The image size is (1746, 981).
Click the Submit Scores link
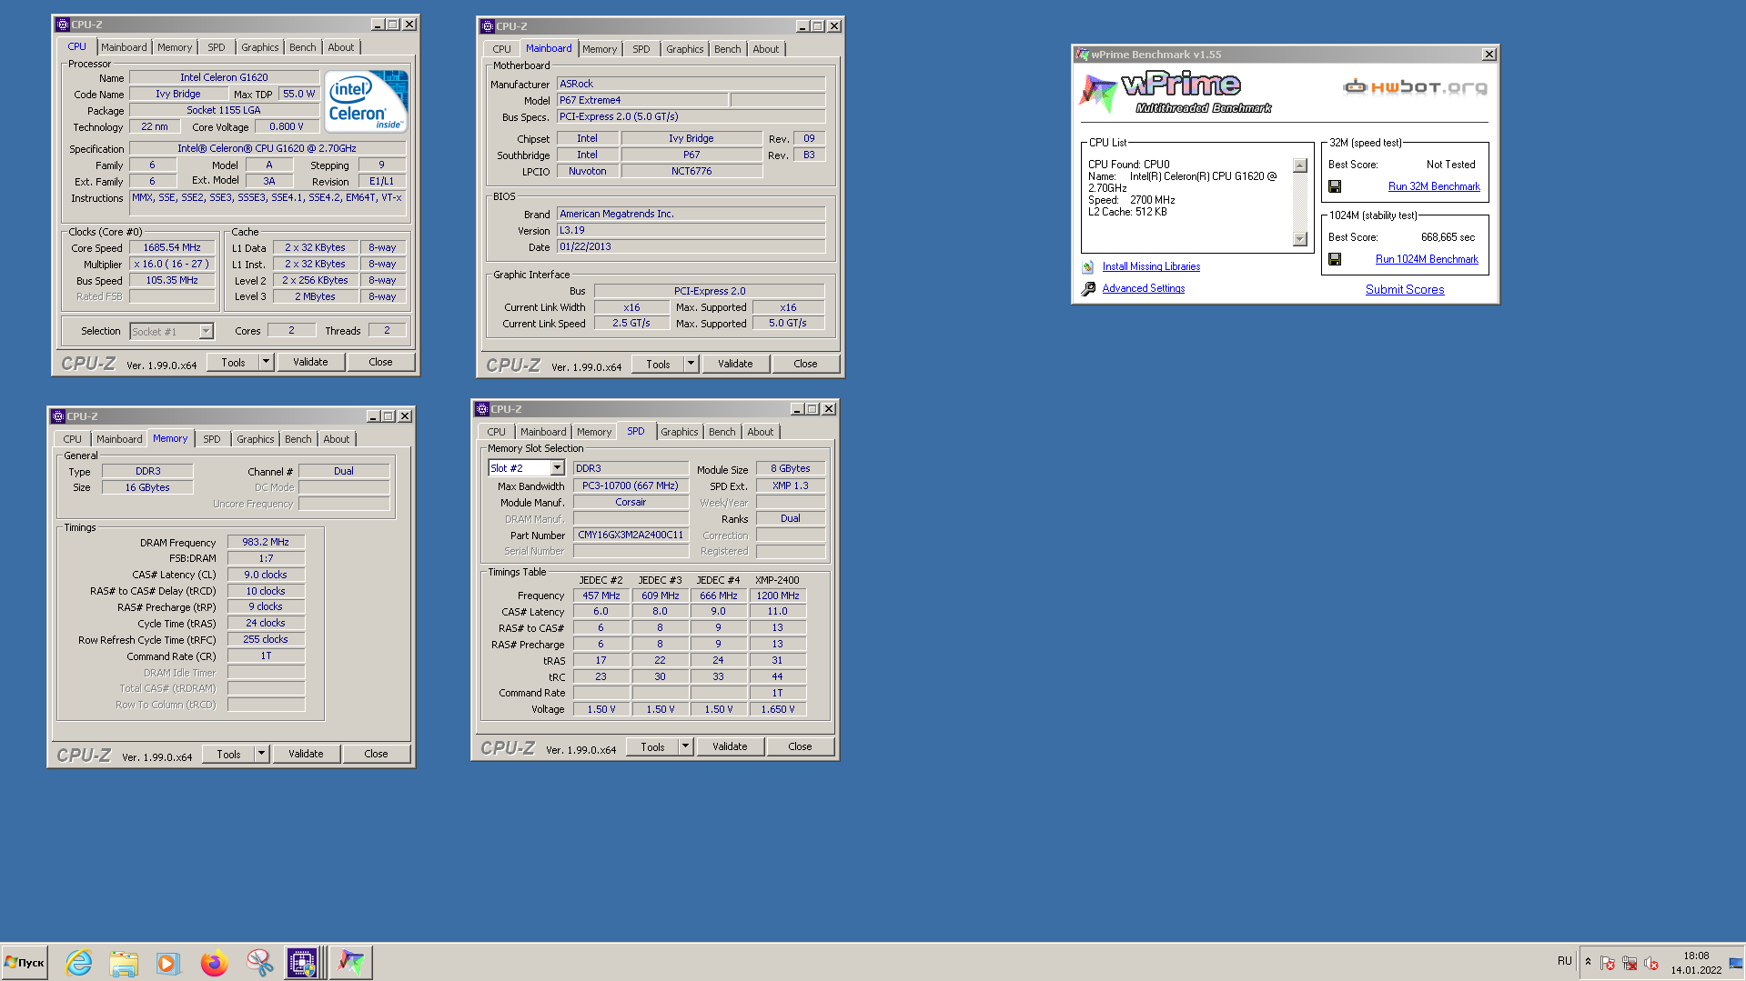(x=1405, y=289)
